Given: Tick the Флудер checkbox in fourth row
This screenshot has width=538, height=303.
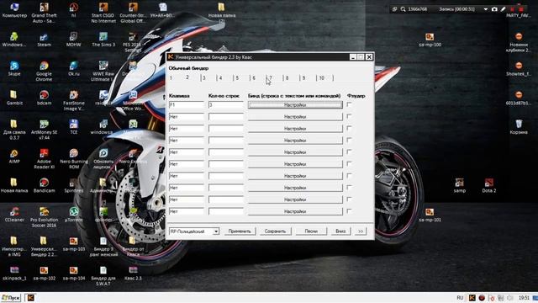Looking at the screenshot, I should click(x=349, y=140).
